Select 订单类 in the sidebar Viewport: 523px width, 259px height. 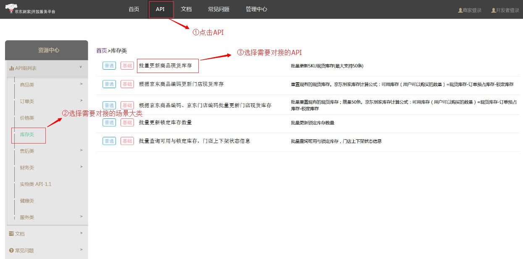tap(27, 101)
